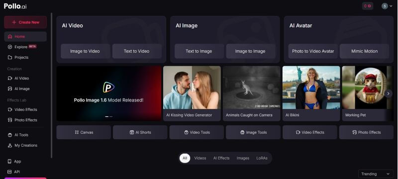
Task: Click the AI Image card heading
Action: pyautogui.click(x=187, y=26)
